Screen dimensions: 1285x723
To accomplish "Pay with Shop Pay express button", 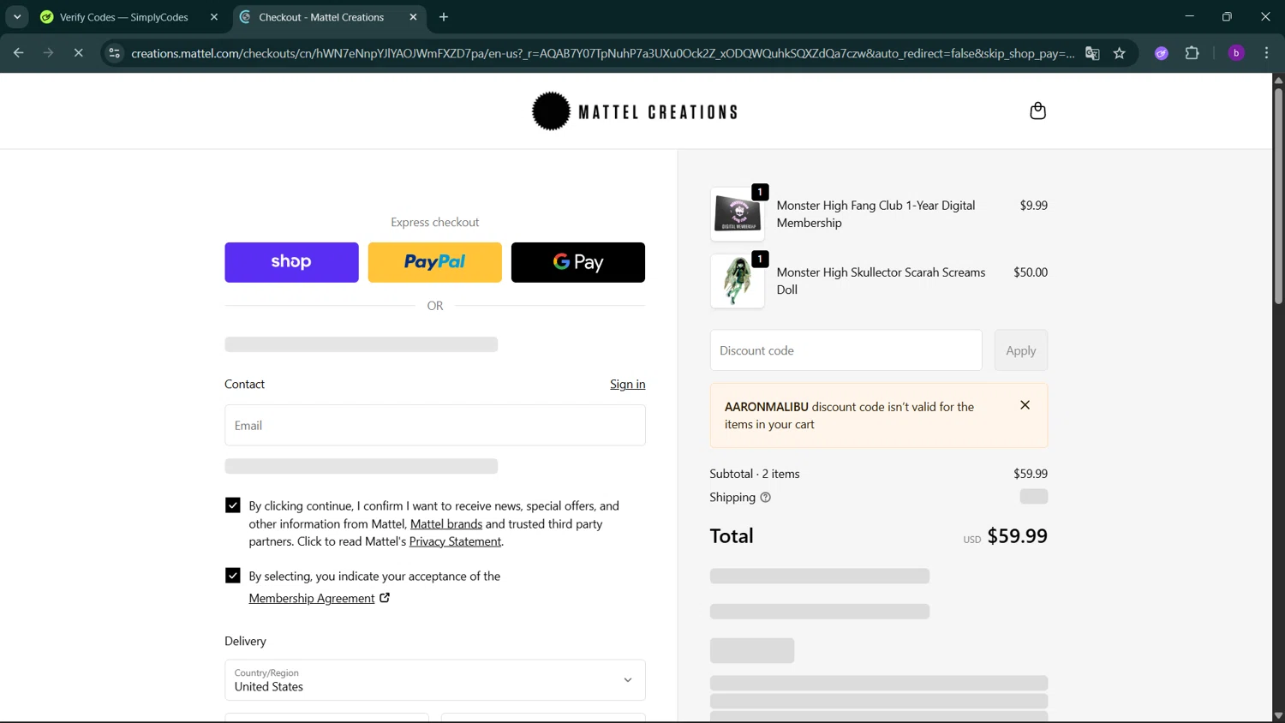I will coord(291,262).
